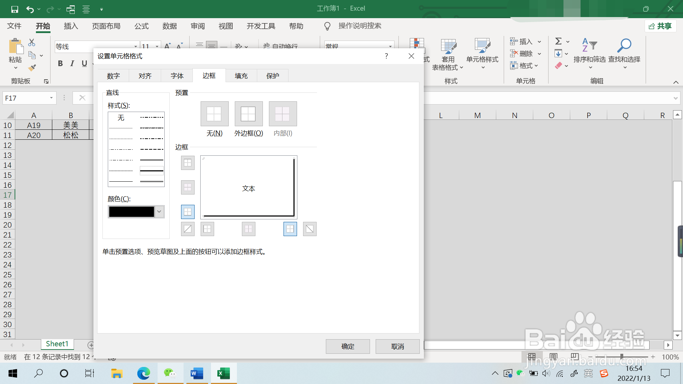Open the Name Box dropdown
This screenshot has width=683, height=384.
(51, 98)
